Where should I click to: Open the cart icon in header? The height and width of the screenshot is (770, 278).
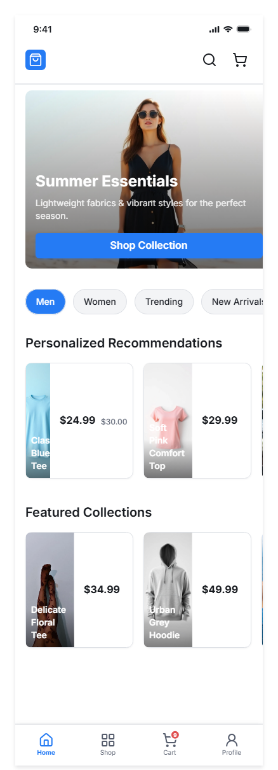tap(240, 60)
